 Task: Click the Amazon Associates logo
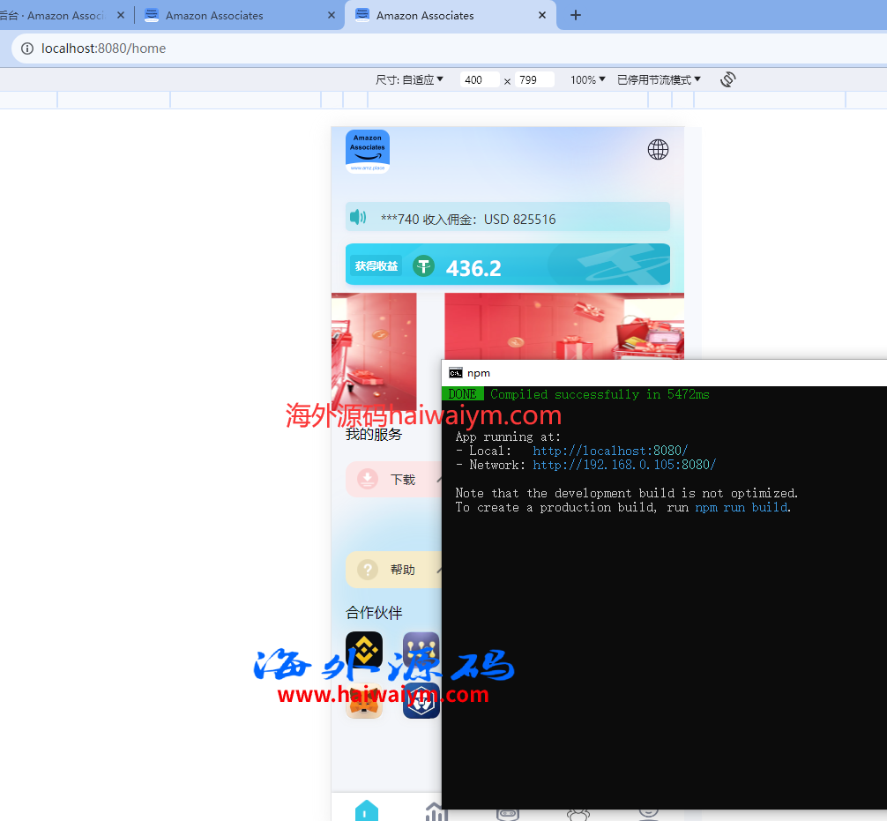[x=368, y=151]
